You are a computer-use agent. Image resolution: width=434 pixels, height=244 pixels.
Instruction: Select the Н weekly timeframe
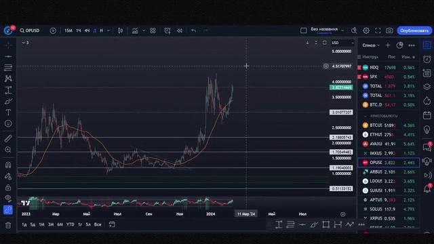point(101,30)
